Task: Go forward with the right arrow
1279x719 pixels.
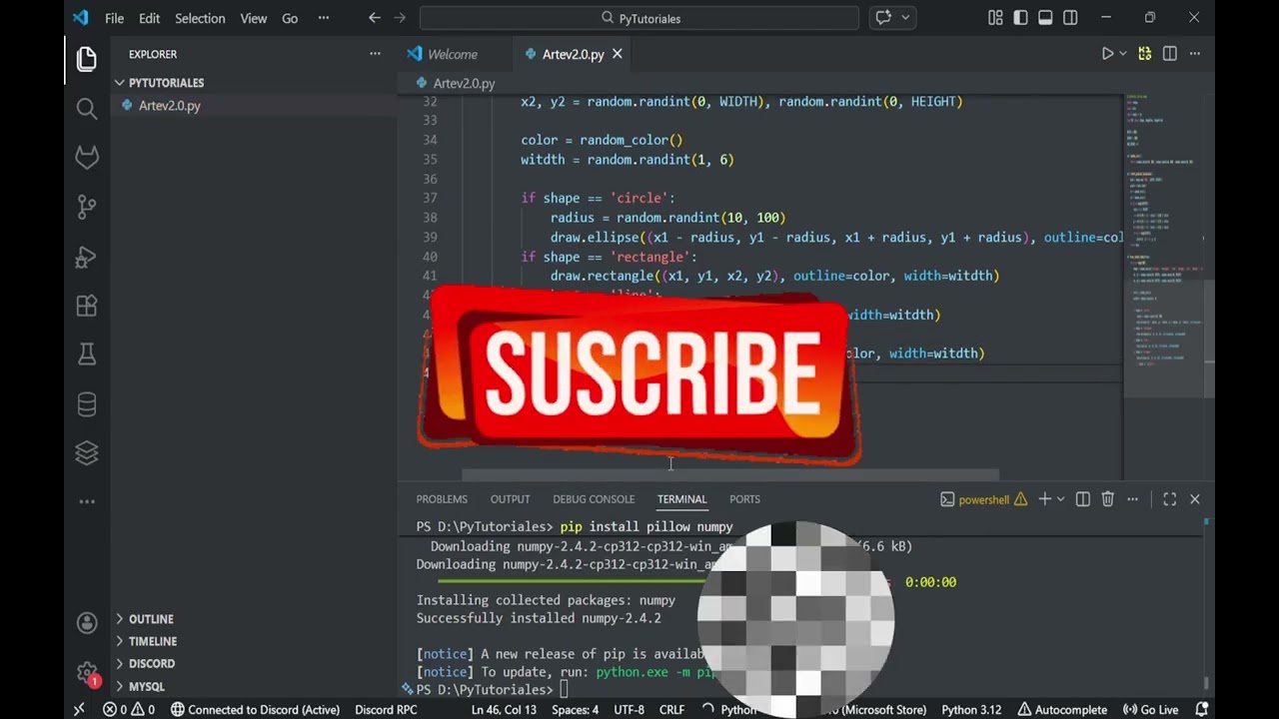Action: tap(399, 18)
